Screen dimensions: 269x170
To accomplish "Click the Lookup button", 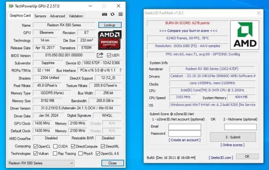I will tap(110, 25).
